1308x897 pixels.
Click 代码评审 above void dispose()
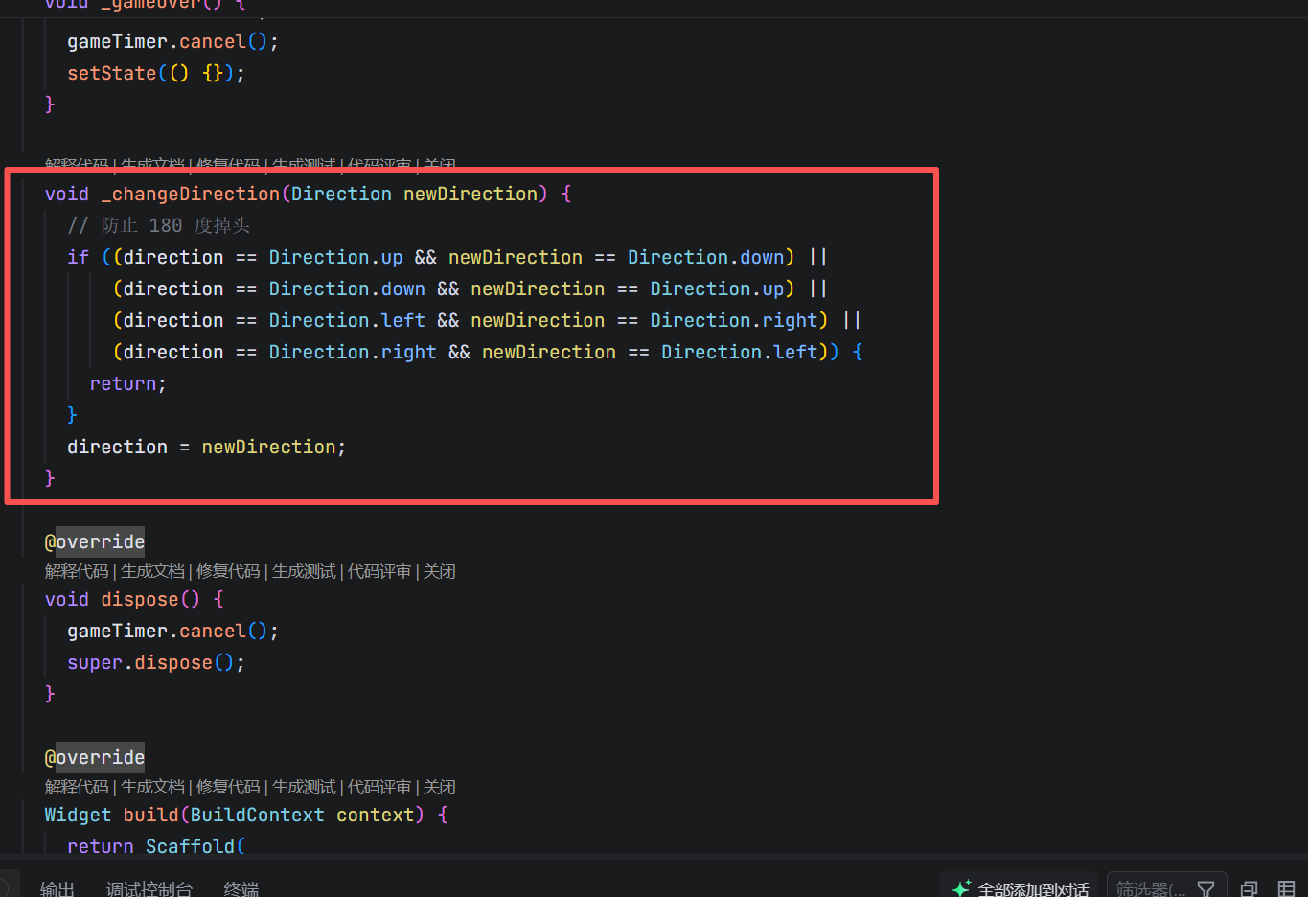[x=379, y=571]
